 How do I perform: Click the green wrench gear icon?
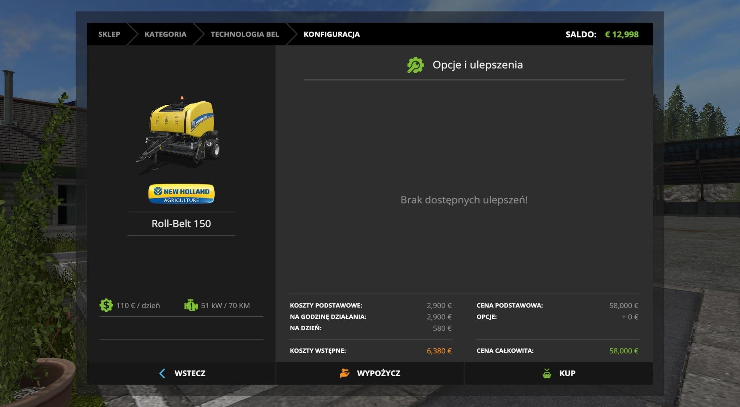pyautogui.click(x=415, y=65)
